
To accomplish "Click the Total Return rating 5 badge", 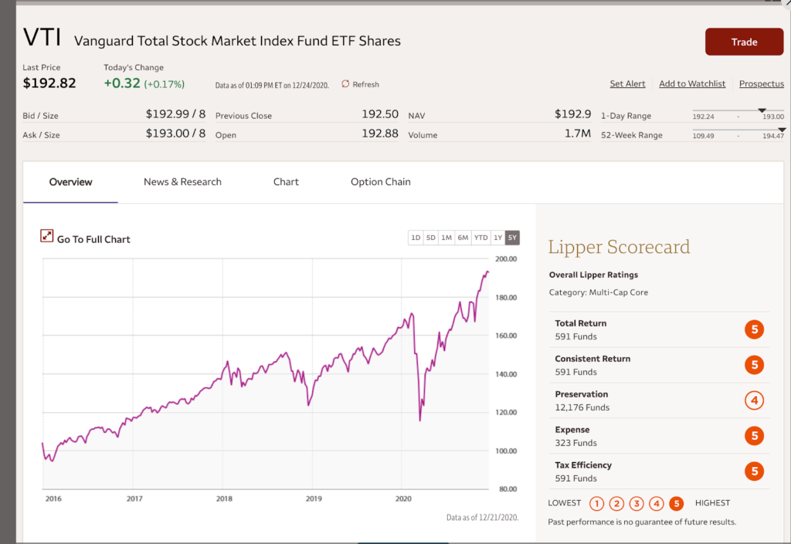I will point(754,329).
